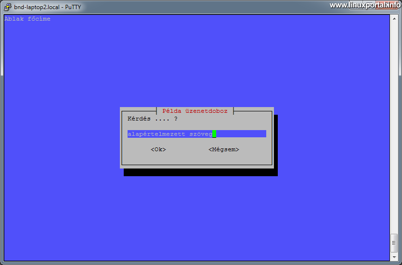Click the PuTTY icon in title bar
Screen dimensions: 402x265
tap(8, 7)
